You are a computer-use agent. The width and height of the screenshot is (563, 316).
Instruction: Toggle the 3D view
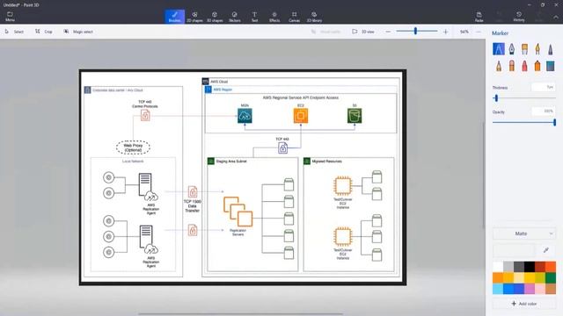click(x=363, y=32)
